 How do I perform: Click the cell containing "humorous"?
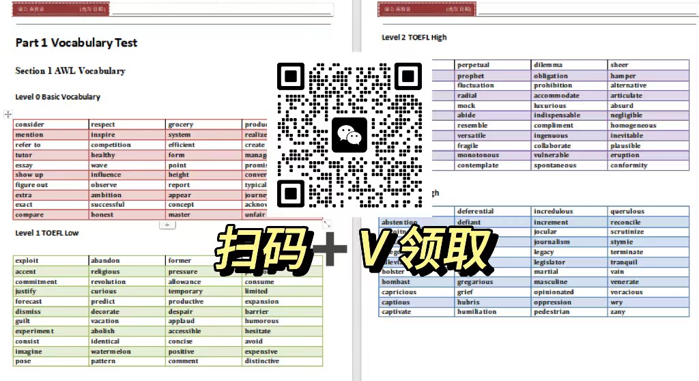(282, 321)
